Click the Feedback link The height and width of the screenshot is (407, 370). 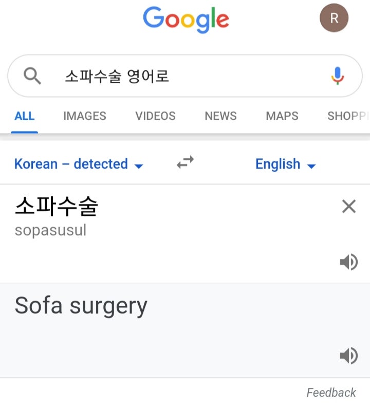[x=331, y=393]
